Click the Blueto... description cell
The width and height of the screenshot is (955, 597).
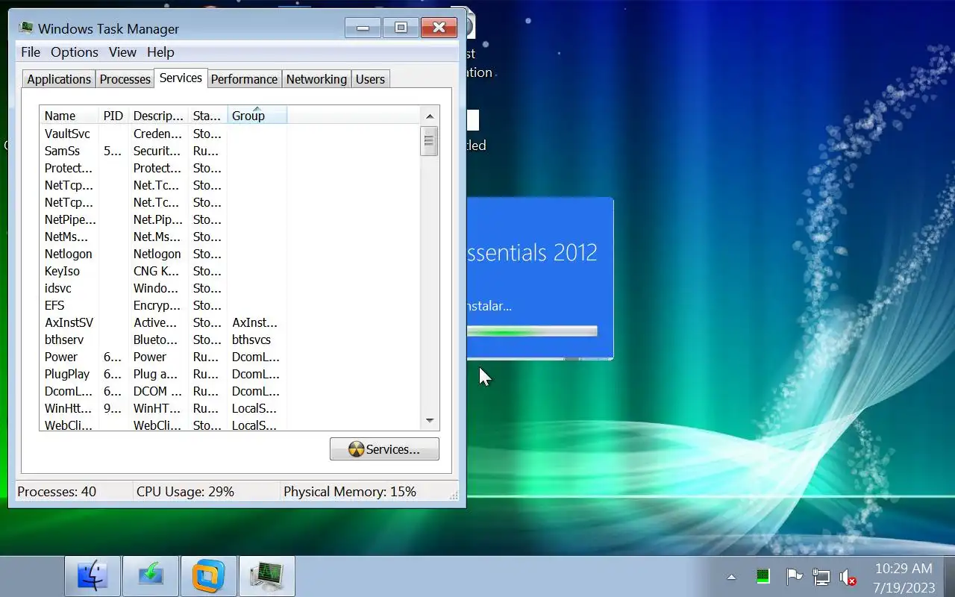pos(157,340)
